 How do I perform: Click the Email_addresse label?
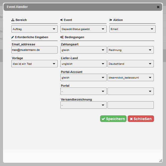pos(24,44)
